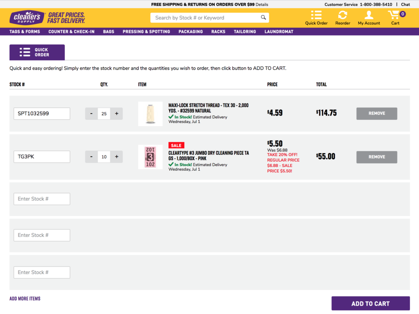Click the 'TAKE 20% OFF!' promo text
The width and height of the screenshot is (419, 314).
(282, 155)
